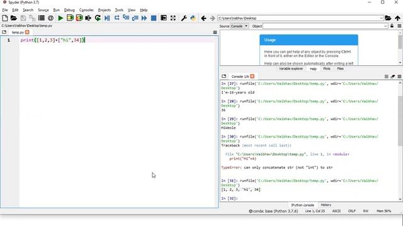Open the Source menu
Image resolution: width=403 pixels, height=226 pixels.
43,10
